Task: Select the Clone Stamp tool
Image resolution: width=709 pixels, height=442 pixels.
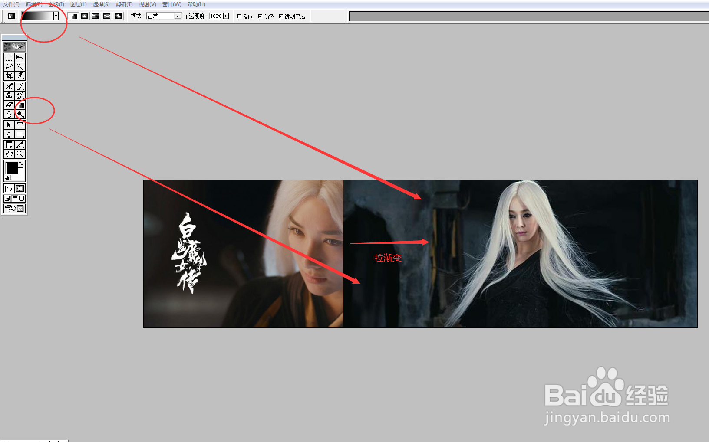Action: [x=9, y=96]
